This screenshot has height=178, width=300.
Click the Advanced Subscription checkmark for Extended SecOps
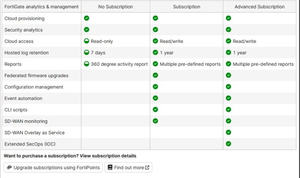tap(228, 144)
